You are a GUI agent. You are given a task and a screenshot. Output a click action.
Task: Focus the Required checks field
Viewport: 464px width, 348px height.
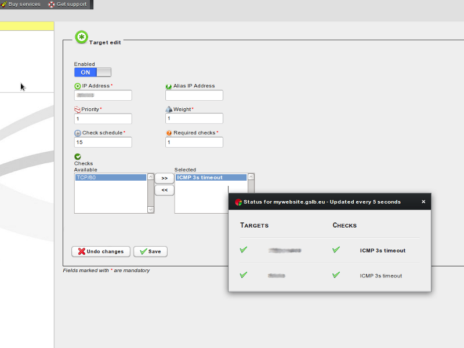tap(194, 142)
